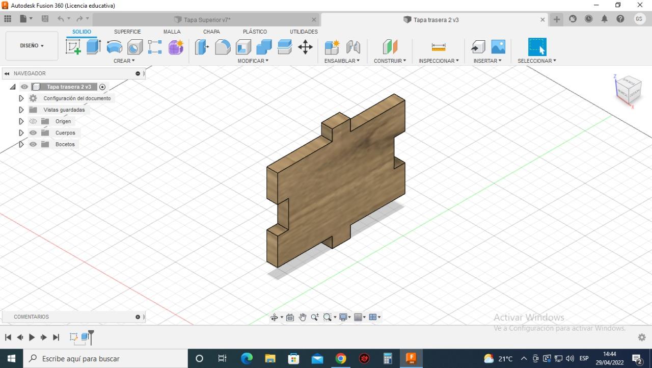Image resolution: width=652 pixels, height=368 pixels.
Task: Click the Play button in timeline
Action: click(x=32, y=337)
